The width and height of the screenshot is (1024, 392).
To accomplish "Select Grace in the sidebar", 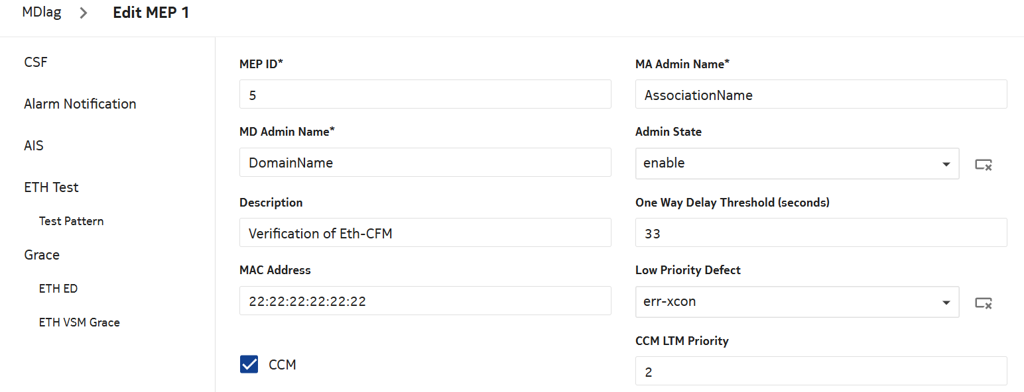I will click(42, 255).
